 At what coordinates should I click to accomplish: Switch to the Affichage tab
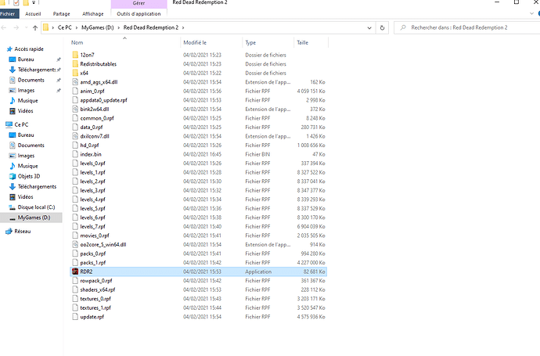pyautogui.click(x=93, y=14)
